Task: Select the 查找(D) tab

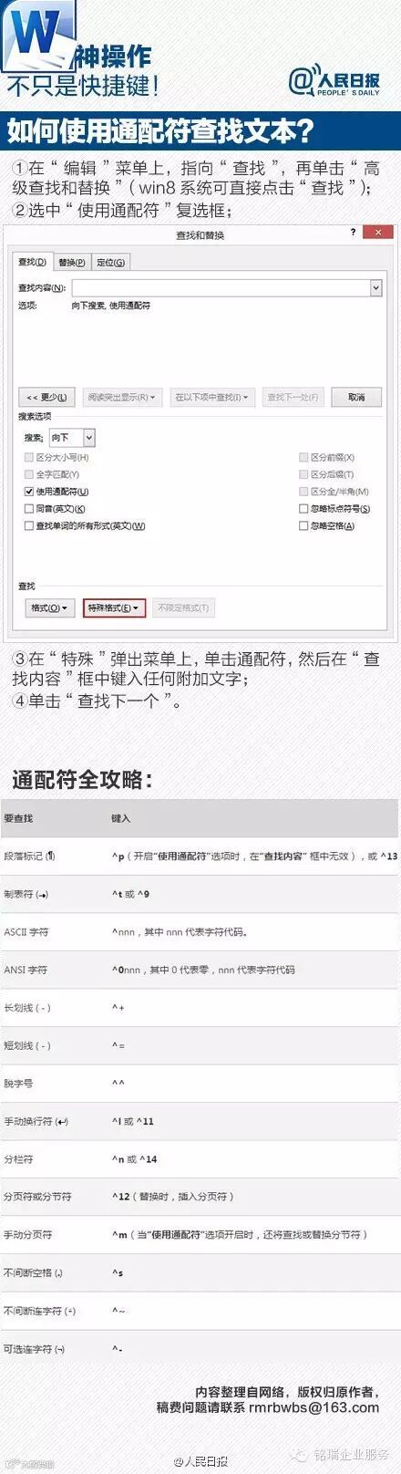Action: [33, 262]
